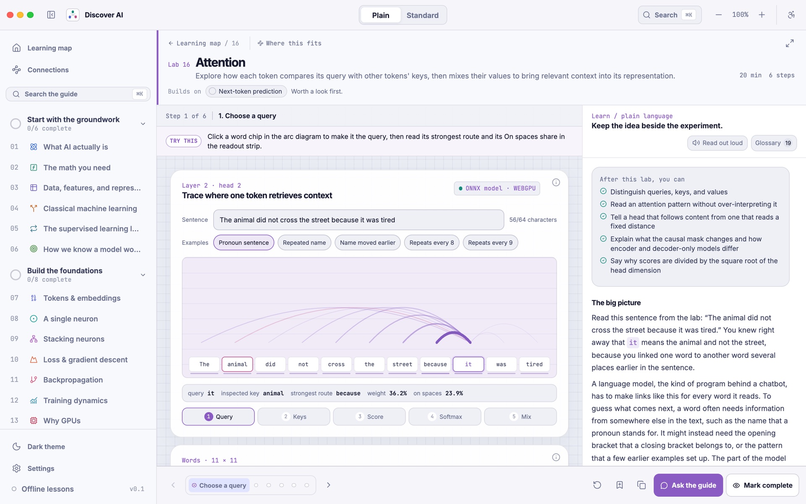
Task: Collapse Build the foundations section
Action: pyautogui.click(x=143, y=275)
